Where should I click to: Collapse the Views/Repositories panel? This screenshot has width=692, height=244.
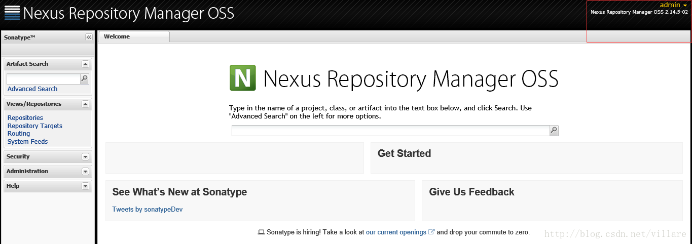(85, 104)
